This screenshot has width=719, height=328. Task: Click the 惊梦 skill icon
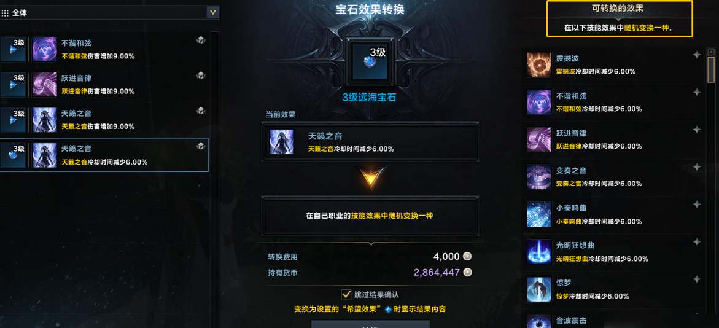539,289
